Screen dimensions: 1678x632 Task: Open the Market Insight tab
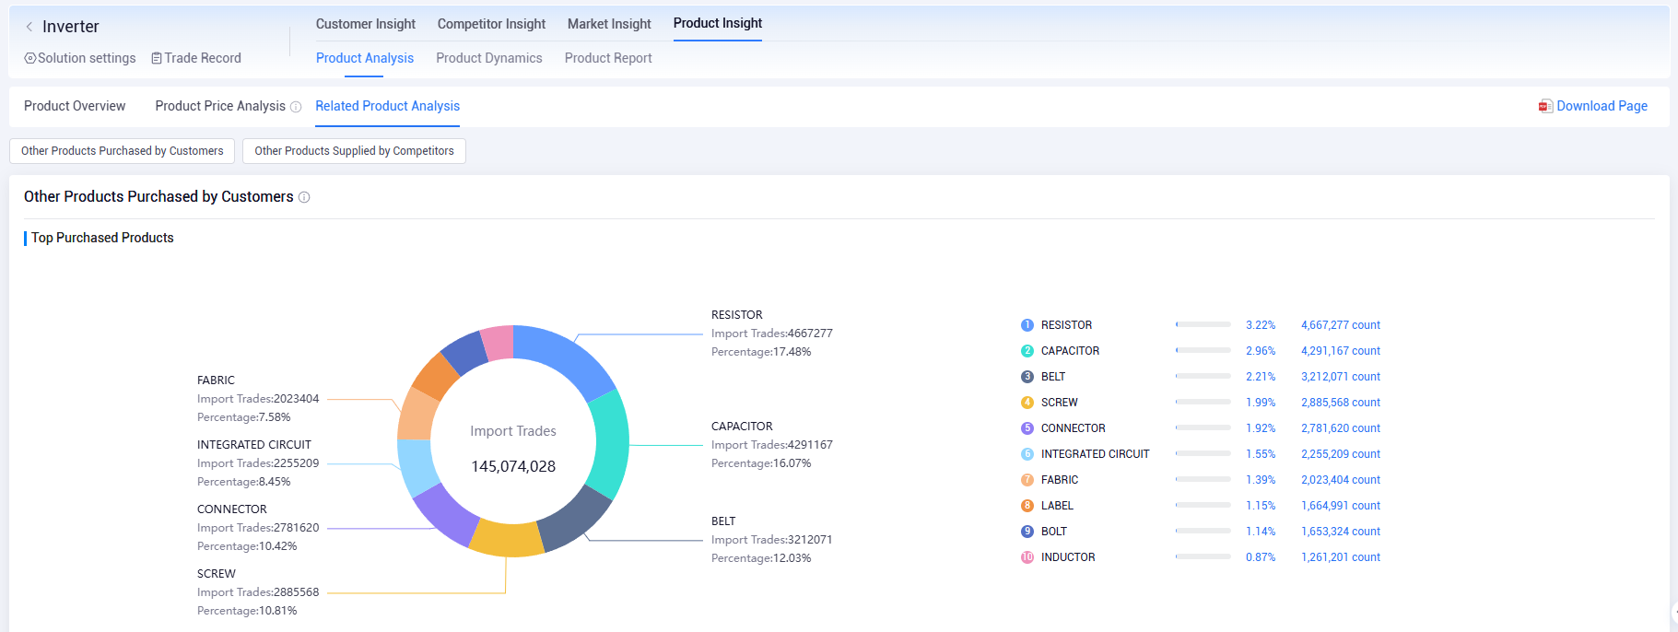pyautogui.click(x=608, y=24)
